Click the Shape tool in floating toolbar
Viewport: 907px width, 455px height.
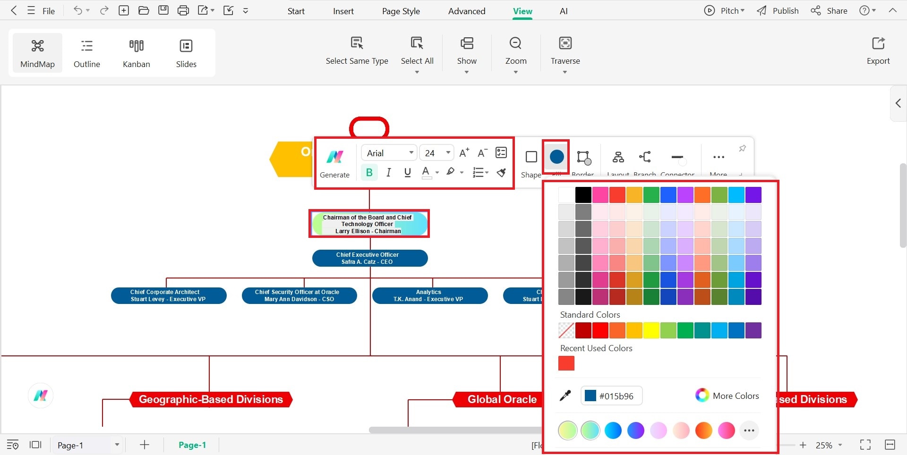tap(531, 163)
